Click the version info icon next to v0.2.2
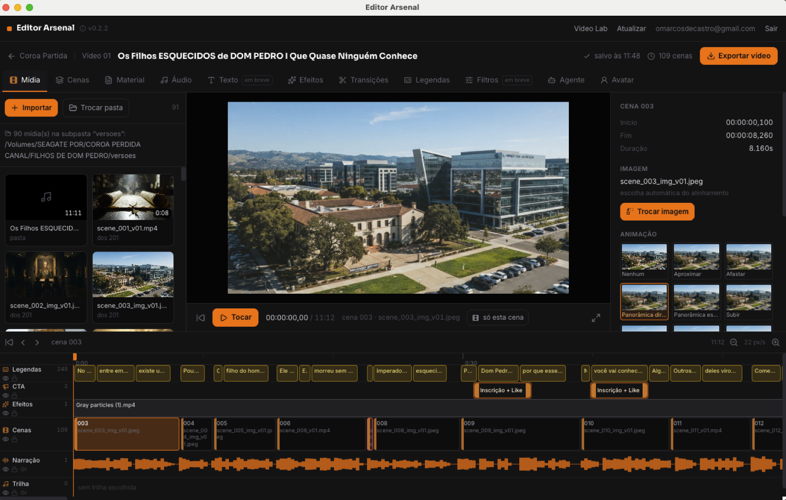The height and width of the screenshot is (500, 786). coord(83,28)
